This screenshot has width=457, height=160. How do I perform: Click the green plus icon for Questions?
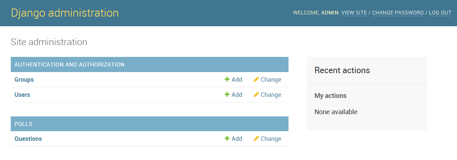(227, 139)
